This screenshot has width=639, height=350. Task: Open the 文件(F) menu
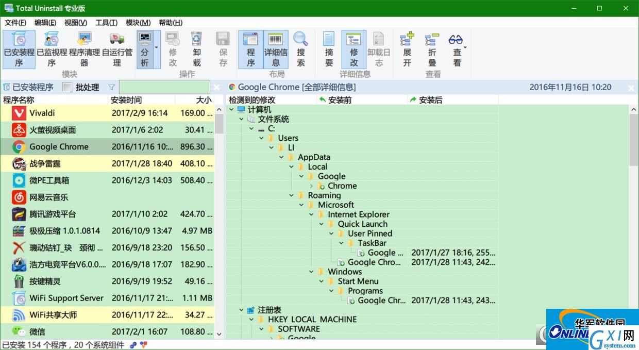[15, 23]
